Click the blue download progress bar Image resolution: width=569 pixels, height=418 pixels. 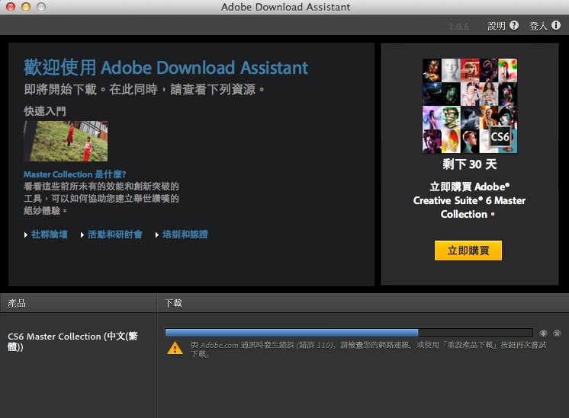point(349,333)
